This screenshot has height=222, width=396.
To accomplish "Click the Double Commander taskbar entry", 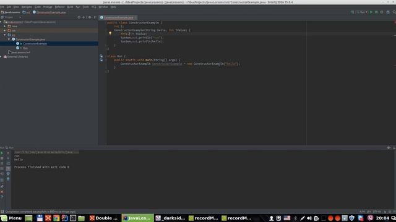I will tap(104, 218).
